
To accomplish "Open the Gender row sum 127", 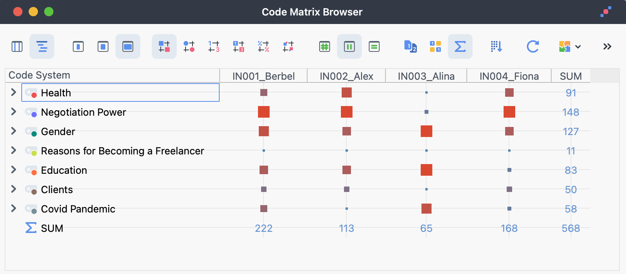I will point(571,132).
